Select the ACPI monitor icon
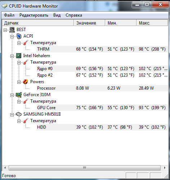The image size is (170, 180). [19, 36]
